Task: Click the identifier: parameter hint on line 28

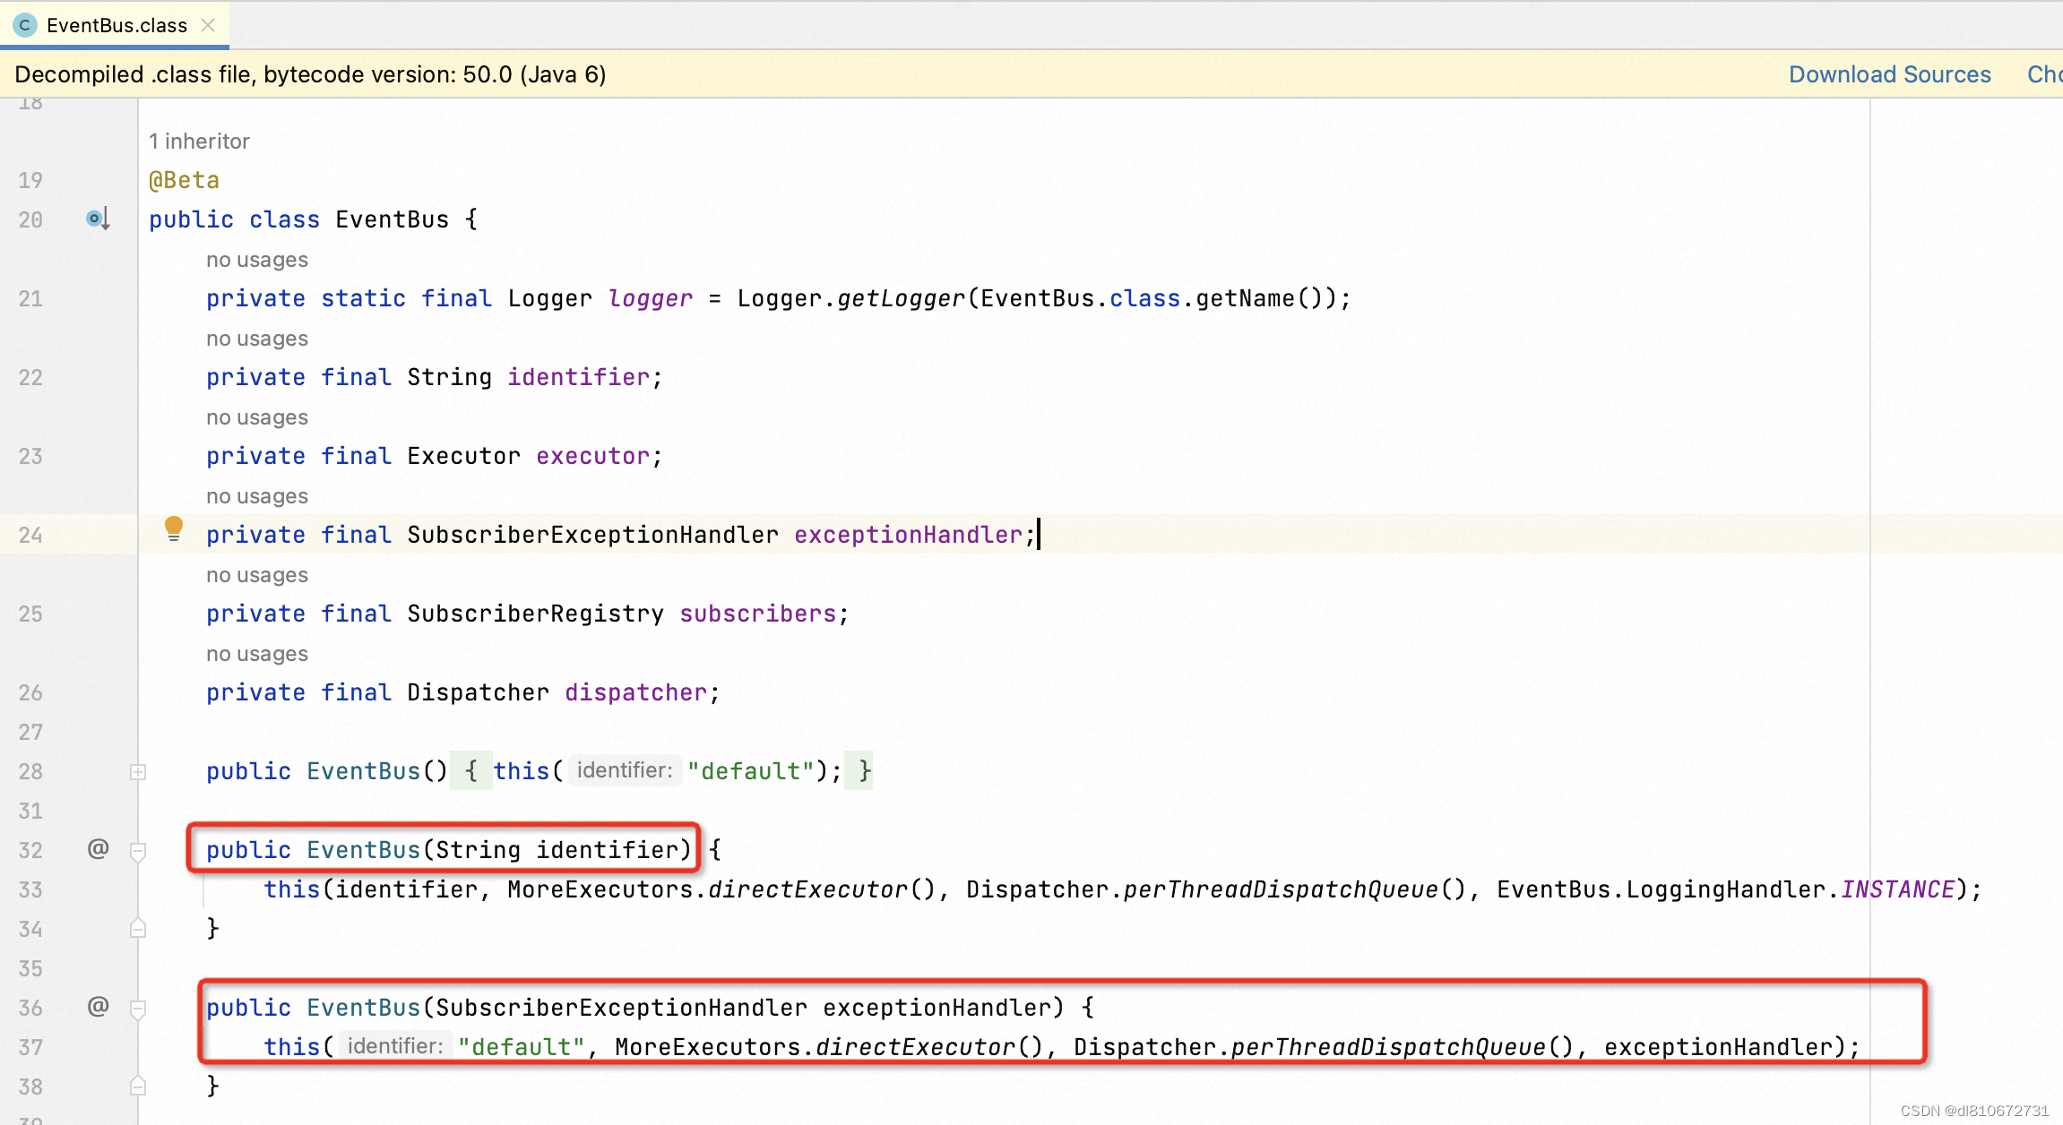Action: (625, 770)
